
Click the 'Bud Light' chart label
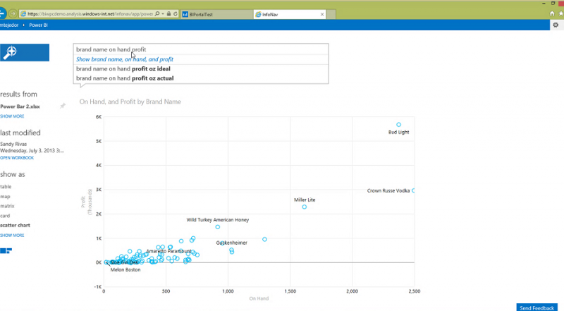[398, 132]
